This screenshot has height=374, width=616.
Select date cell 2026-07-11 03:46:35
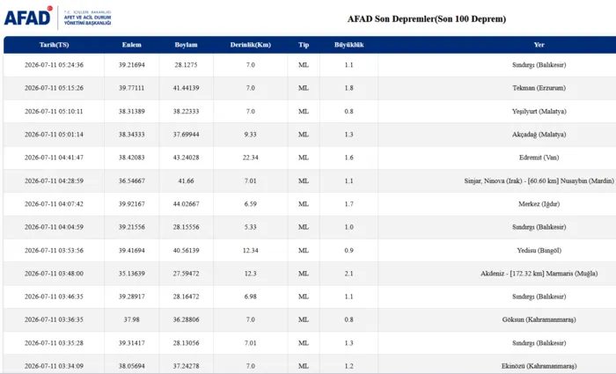[x=54, y=297]
